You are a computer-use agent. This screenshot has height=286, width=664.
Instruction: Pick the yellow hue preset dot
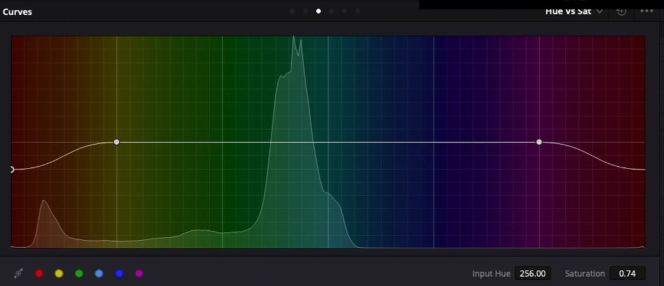(x=59, y=274)
